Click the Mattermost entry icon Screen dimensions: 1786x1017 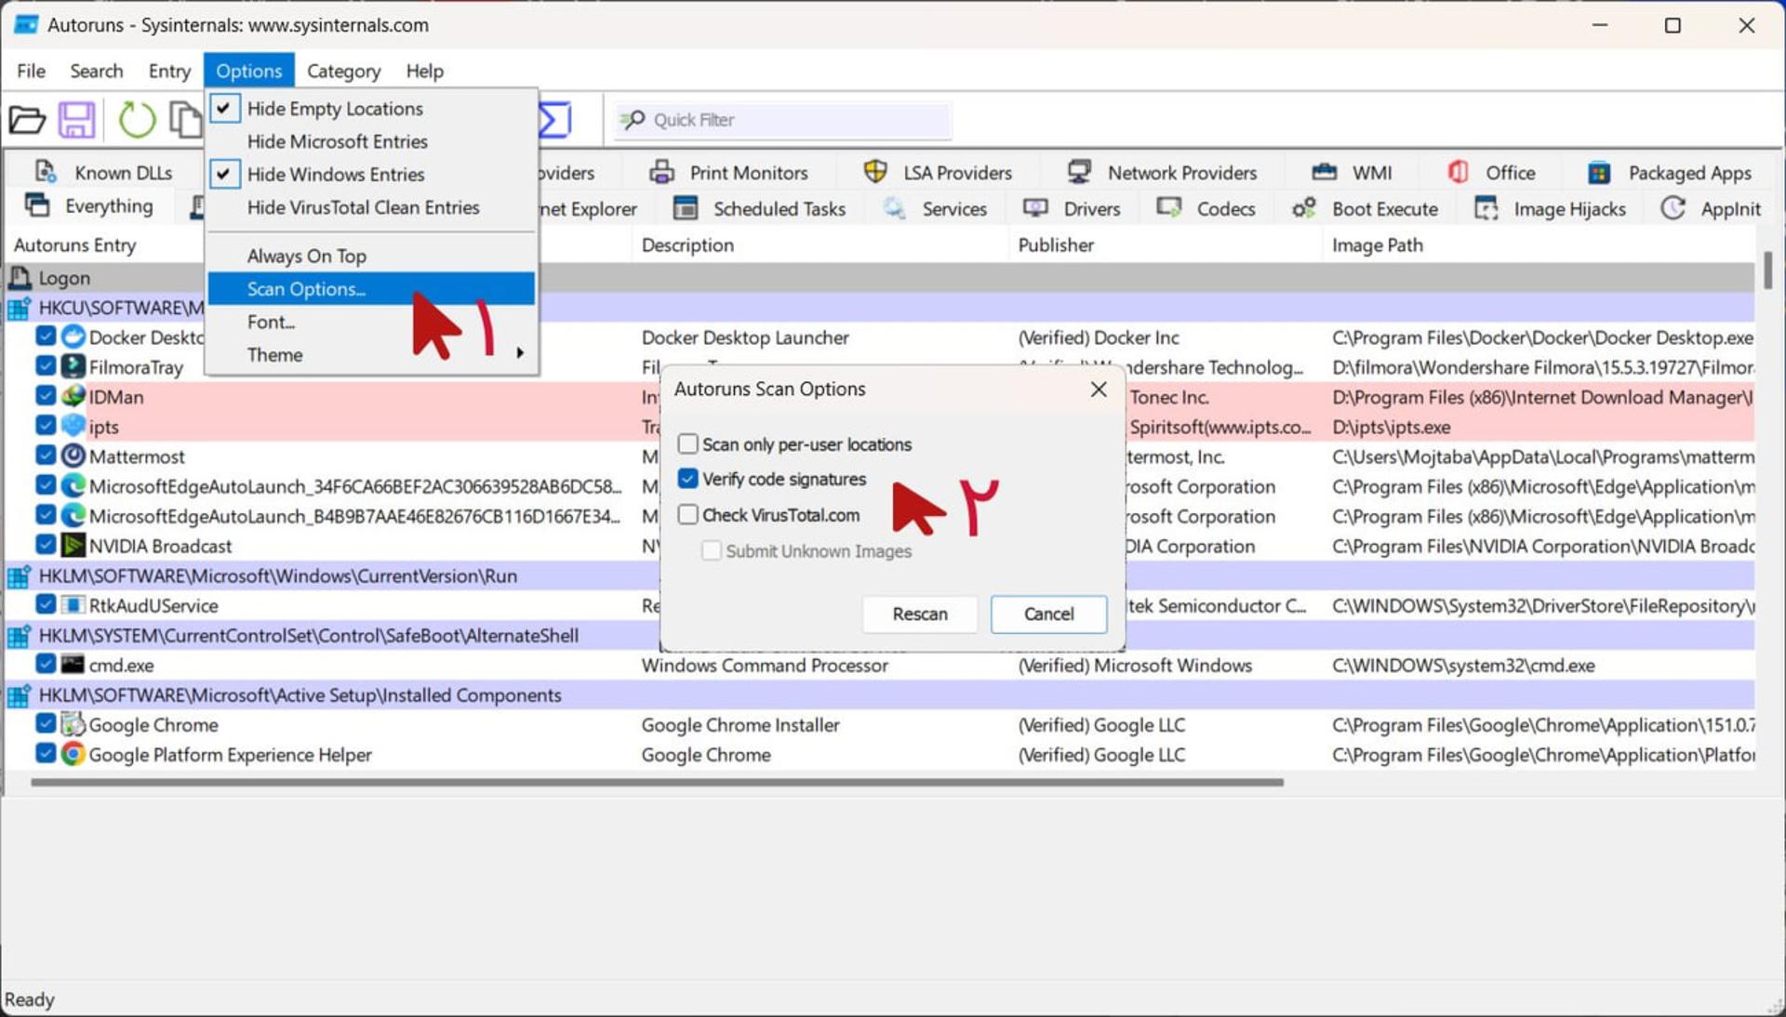pyautogui.click(x=73, y=456)
